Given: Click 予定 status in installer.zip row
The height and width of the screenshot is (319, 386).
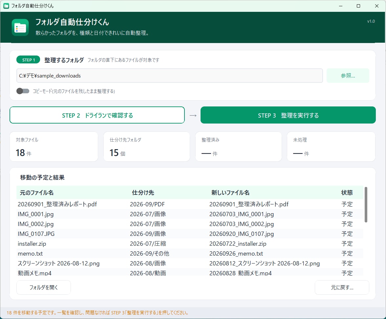Looking at the screenshot, I should coord(347,244).
